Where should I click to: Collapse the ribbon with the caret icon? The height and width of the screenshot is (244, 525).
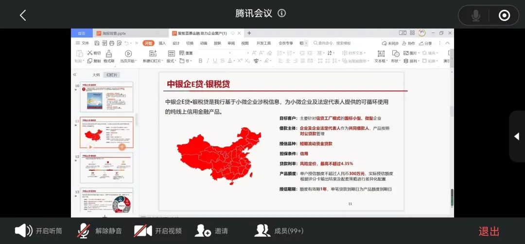coord(448,44)
